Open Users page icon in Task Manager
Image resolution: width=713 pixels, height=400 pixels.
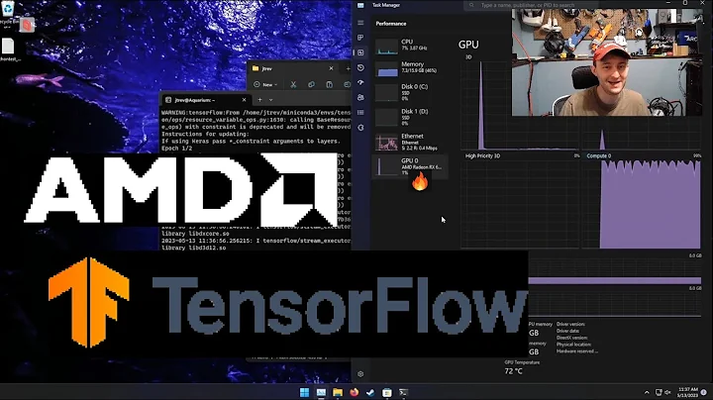click(360, 97)
